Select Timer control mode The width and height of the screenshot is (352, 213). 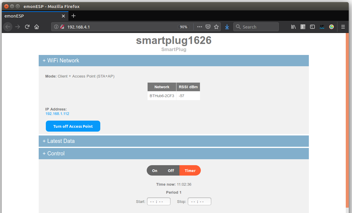pos(190,171)
